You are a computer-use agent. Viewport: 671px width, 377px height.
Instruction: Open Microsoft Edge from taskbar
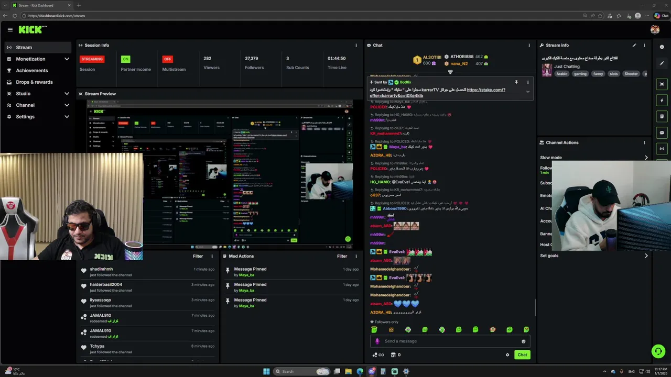[x=360, y=371]
